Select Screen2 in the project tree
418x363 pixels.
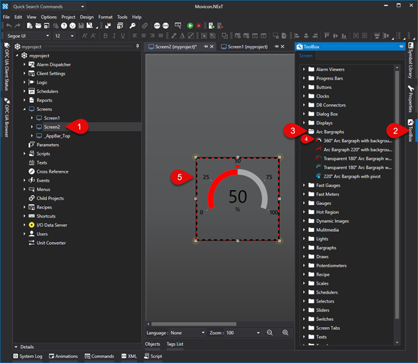click(x=51, y=127)
